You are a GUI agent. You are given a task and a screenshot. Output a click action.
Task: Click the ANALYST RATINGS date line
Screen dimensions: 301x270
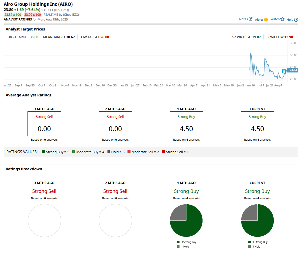click(36, 19)
